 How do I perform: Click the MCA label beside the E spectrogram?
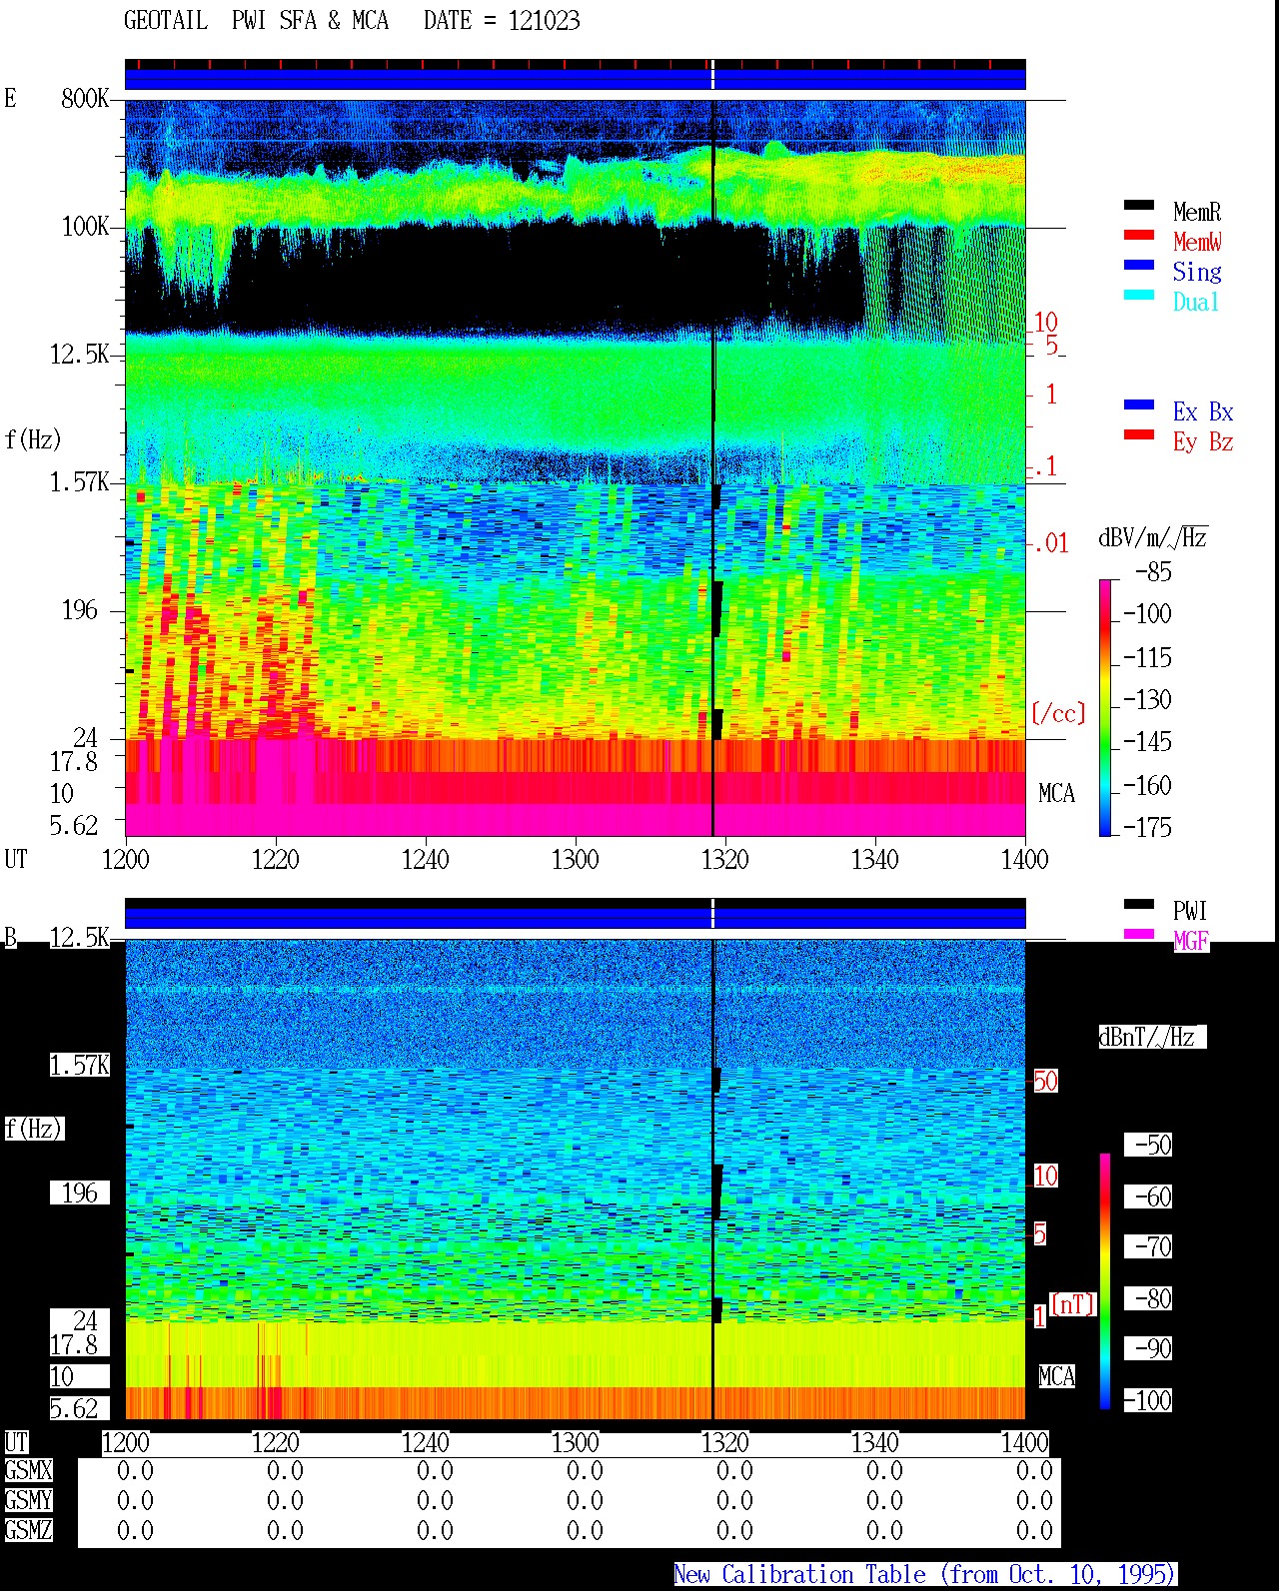pos(1056,794)
